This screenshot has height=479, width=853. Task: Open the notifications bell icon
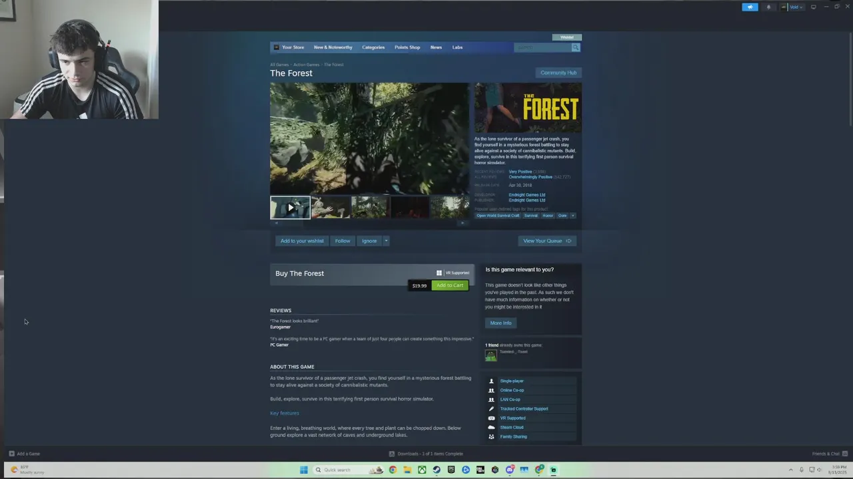coord(768,7)
